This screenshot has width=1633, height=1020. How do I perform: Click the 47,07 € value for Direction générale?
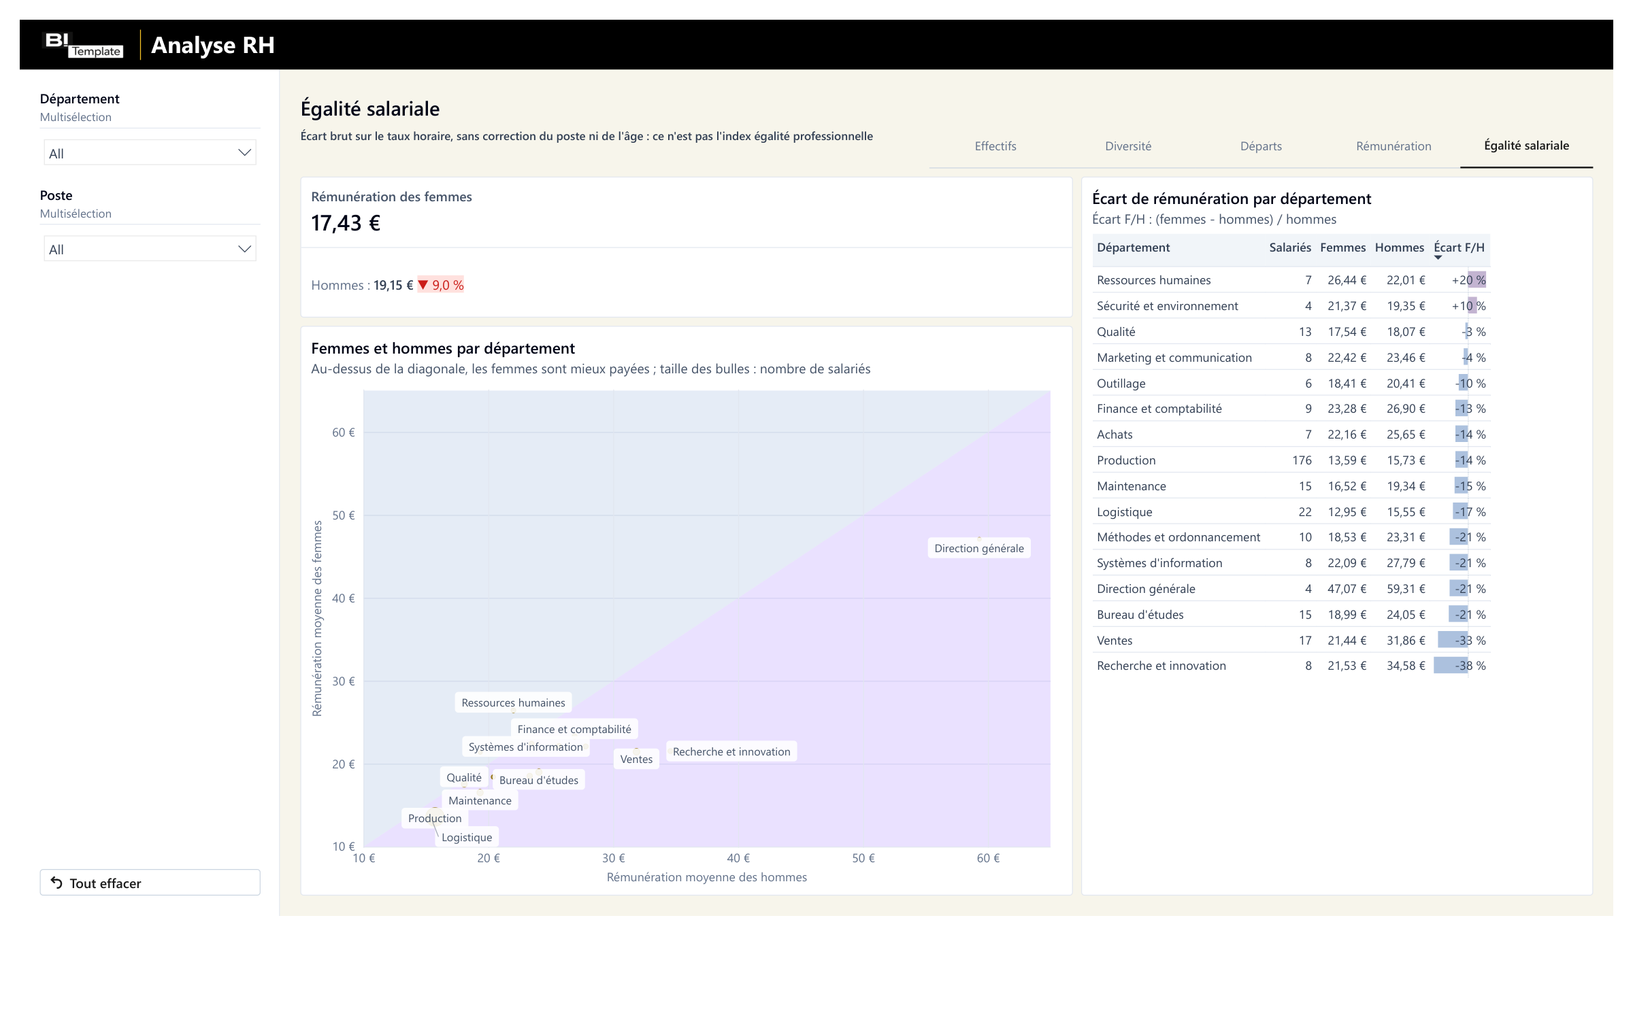(x=1347, y=589)
